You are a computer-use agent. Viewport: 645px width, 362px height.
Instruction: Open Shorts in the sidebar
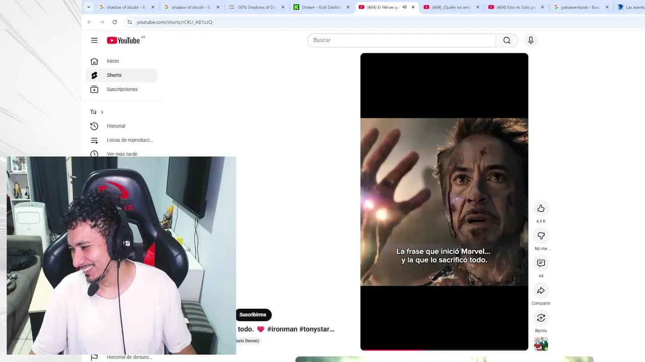pos(121,75)
